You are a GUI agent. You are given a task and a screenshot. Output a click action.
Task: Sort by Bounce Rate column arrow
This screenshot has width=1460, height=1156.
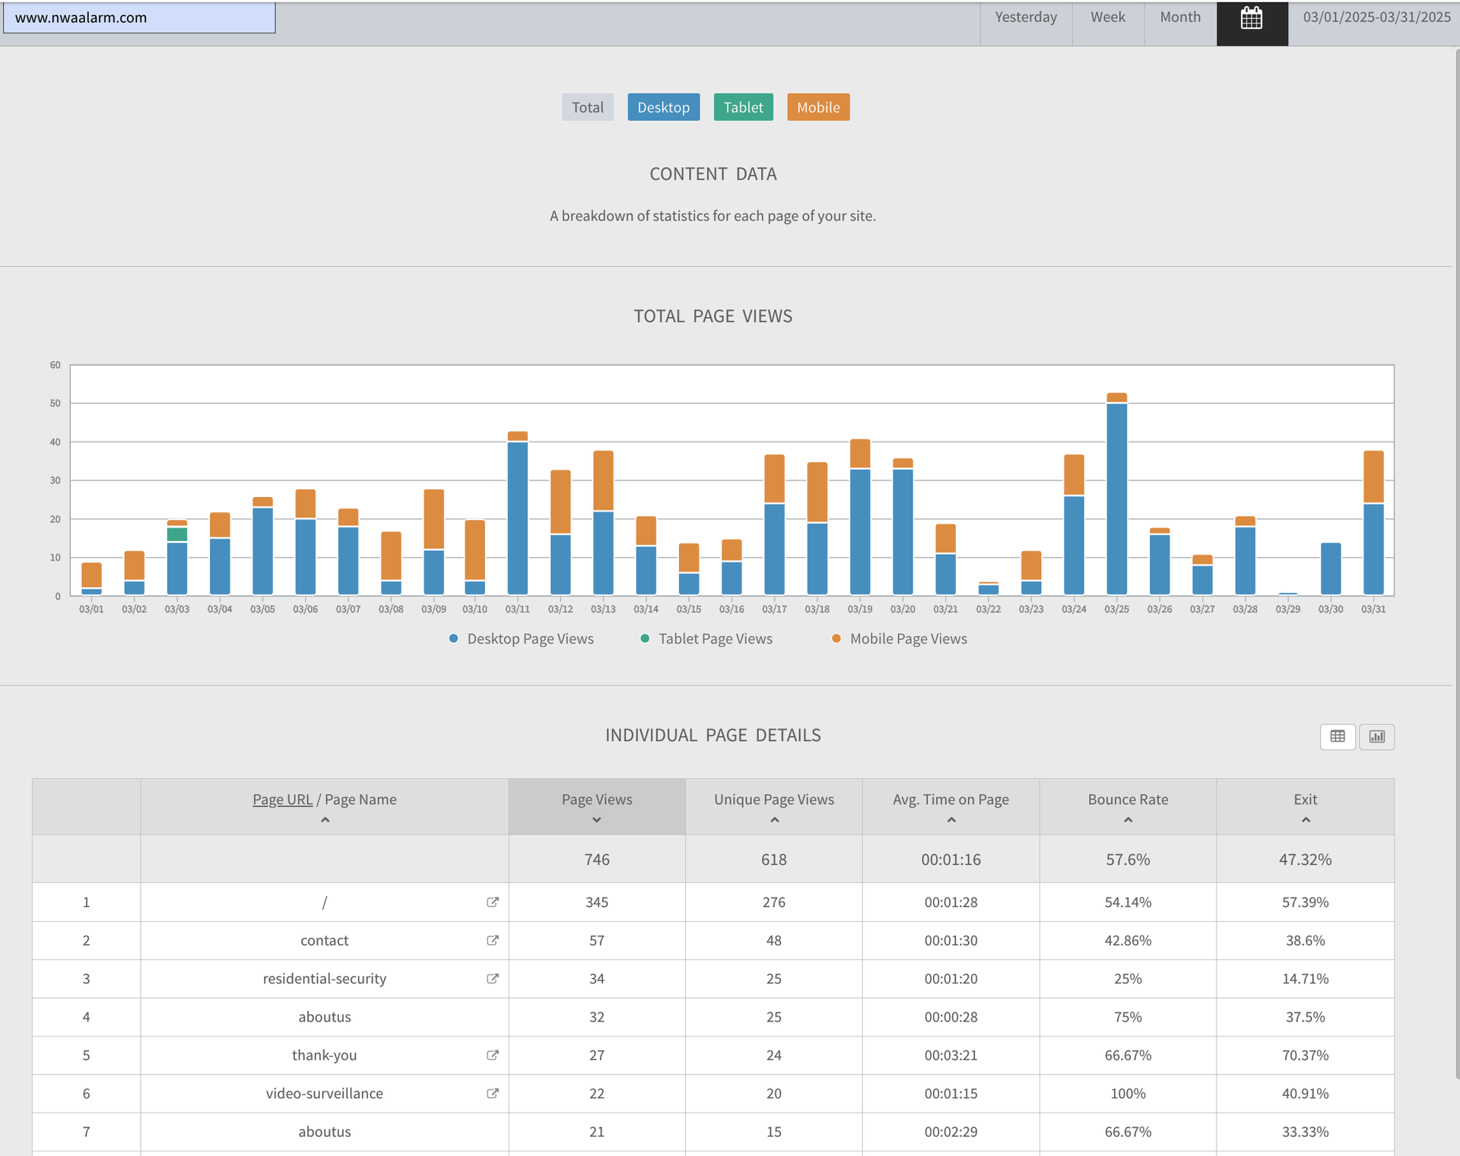coord(1128,820)
